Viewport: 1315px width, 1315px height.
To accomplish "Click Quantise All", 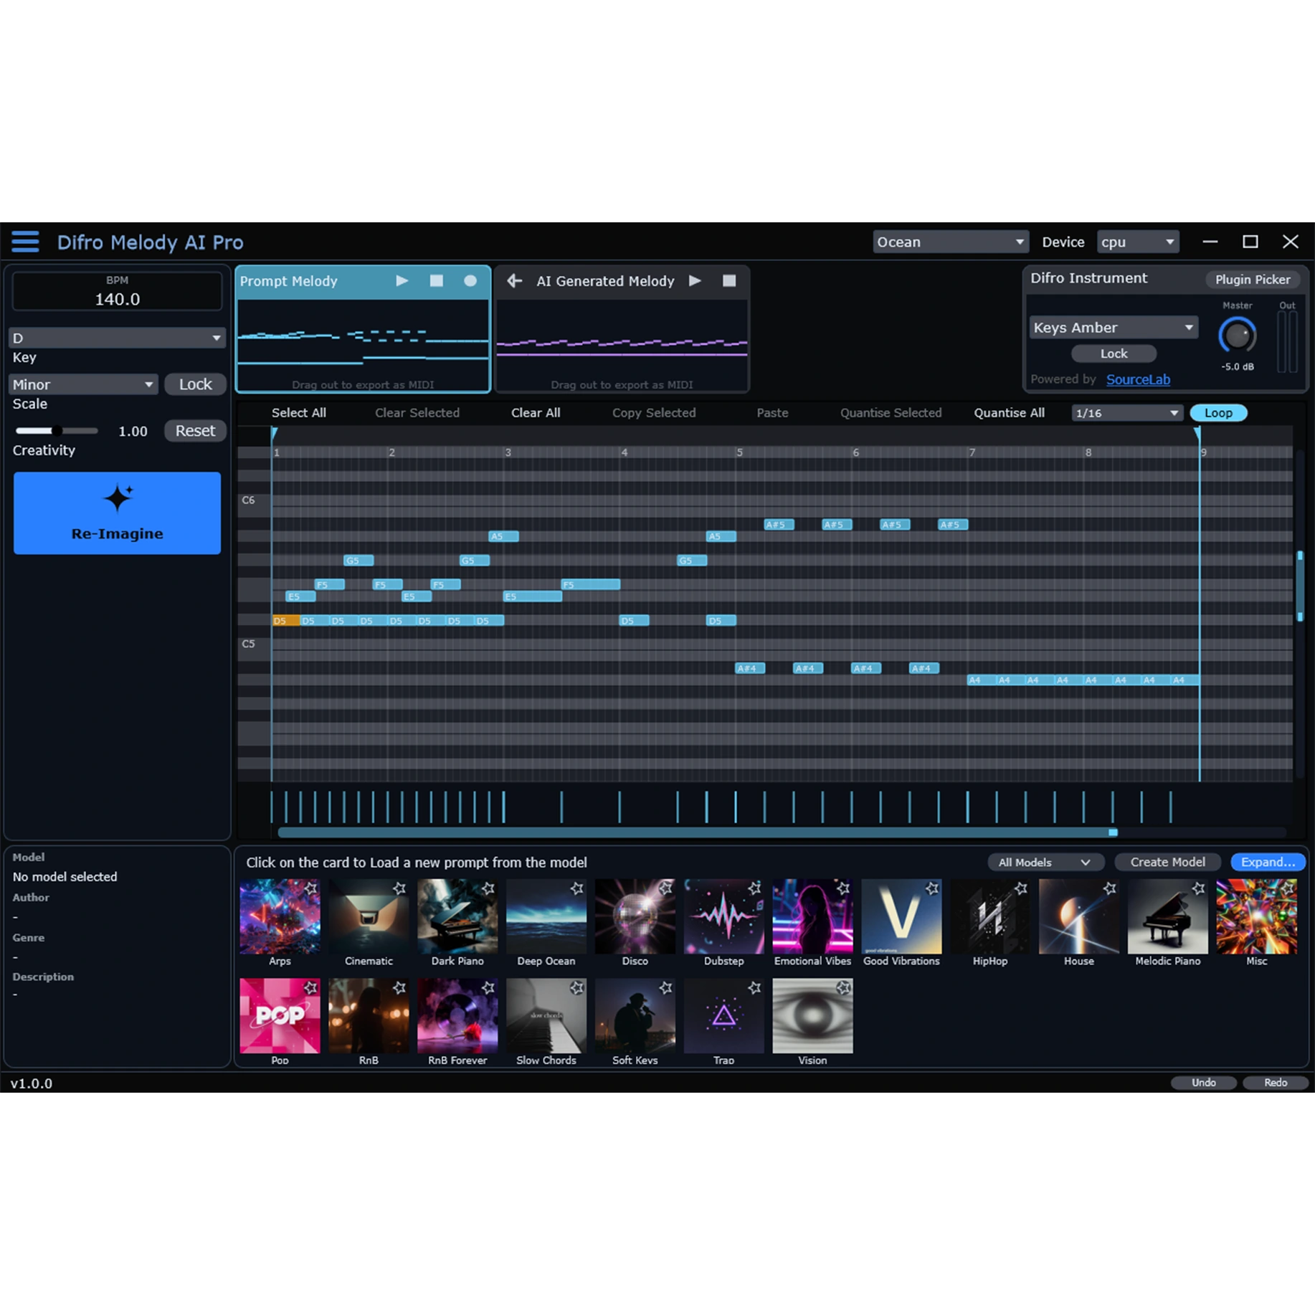I will (x=1009, y=413).
